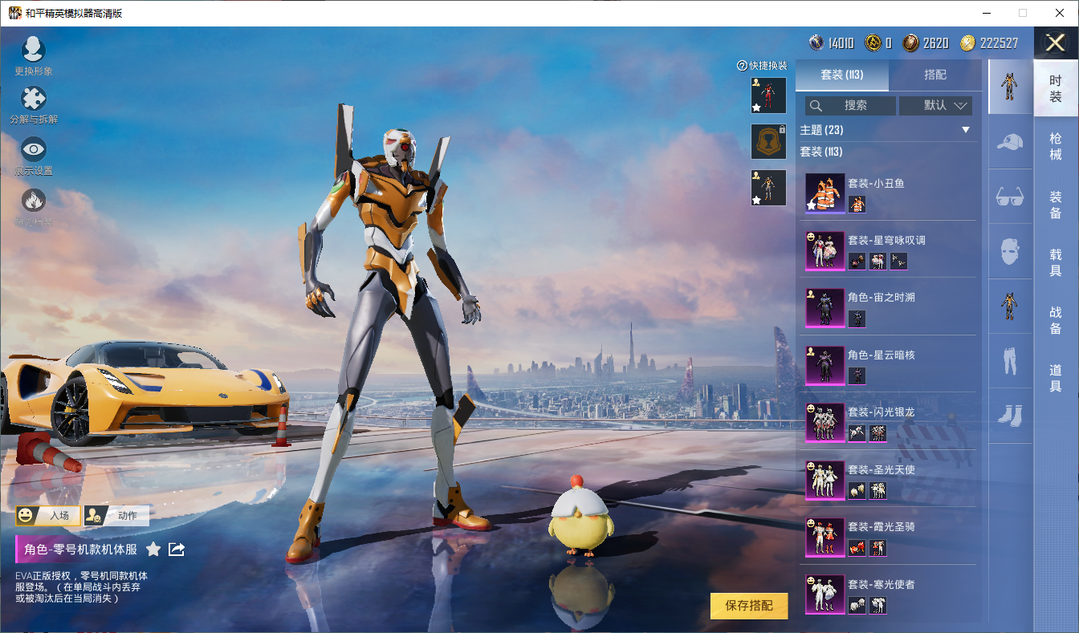Viewport: 1079px width, 633px height.
Task: Favorite outfit with the star icon
Action: pos(153,550)
